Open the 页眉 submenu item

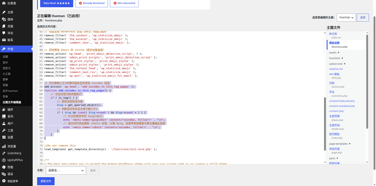pos(5,85)
